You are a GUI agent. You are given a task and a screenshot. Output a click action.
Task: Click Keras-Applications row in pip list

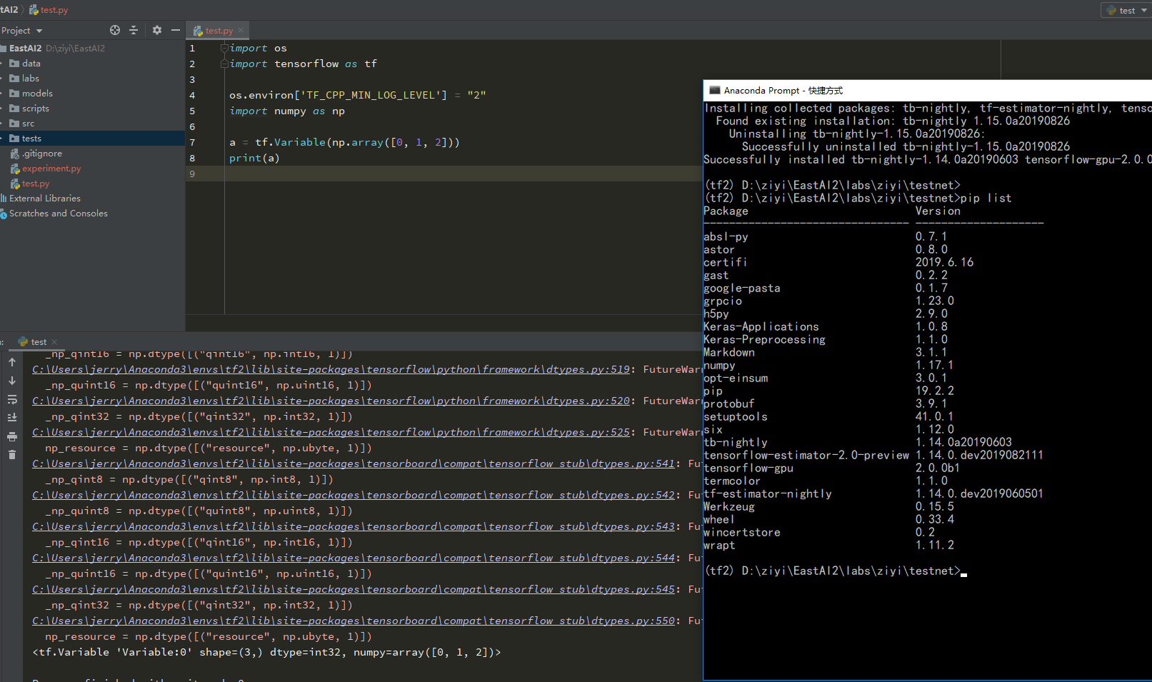pyautogui.click(x=825, y=326)
